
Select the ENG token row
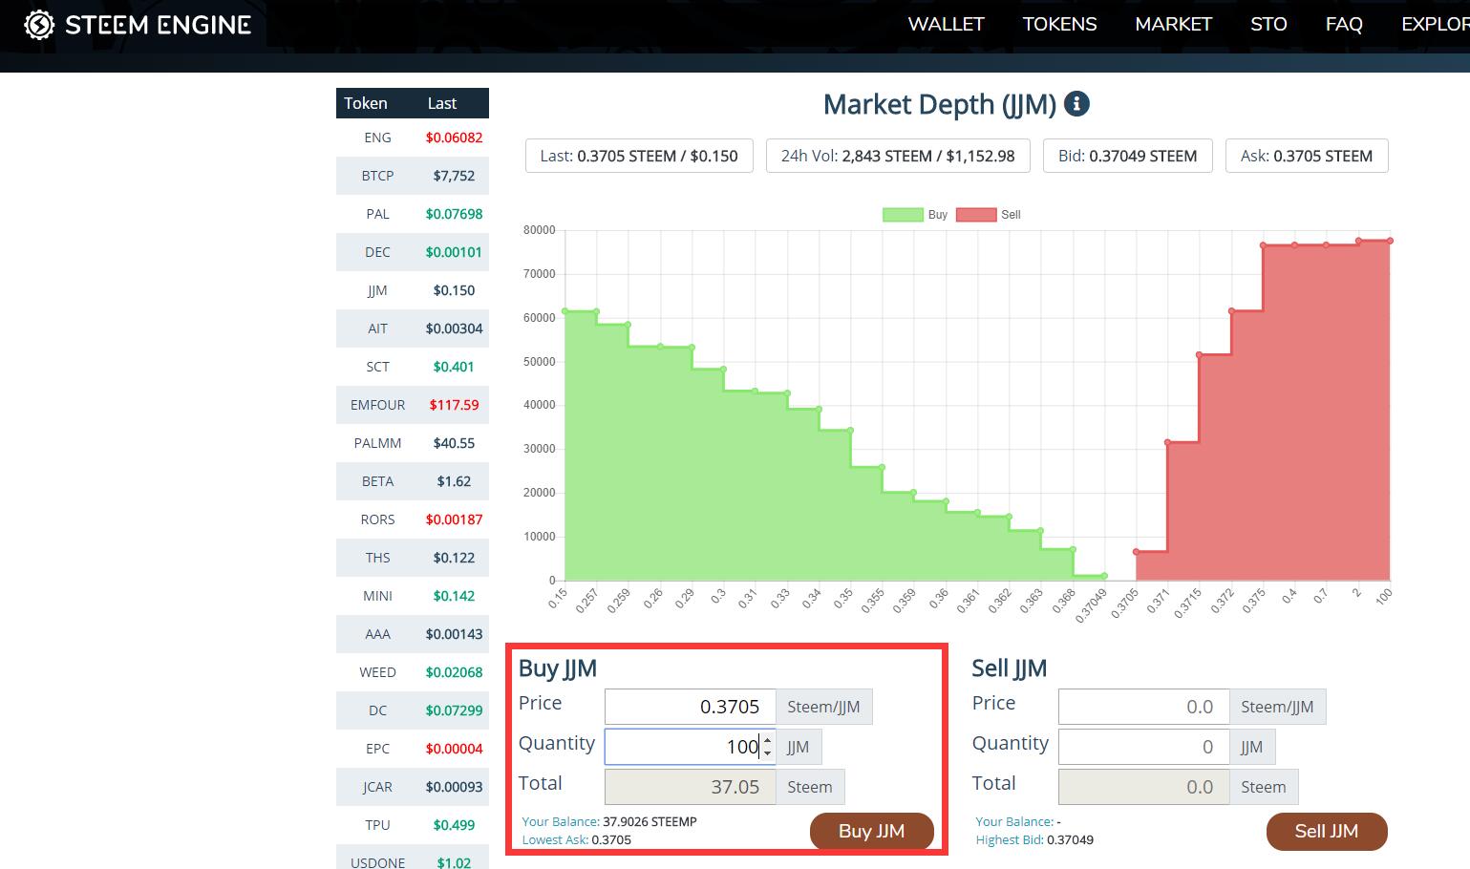click(x=413, y=138)
